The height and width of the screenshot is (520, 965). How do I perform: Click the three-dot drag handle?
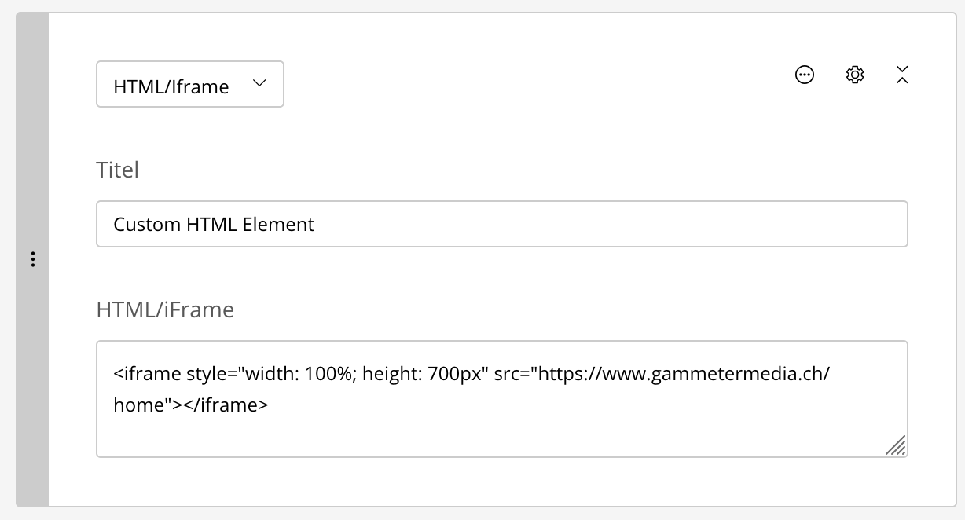tap(32, 259)
